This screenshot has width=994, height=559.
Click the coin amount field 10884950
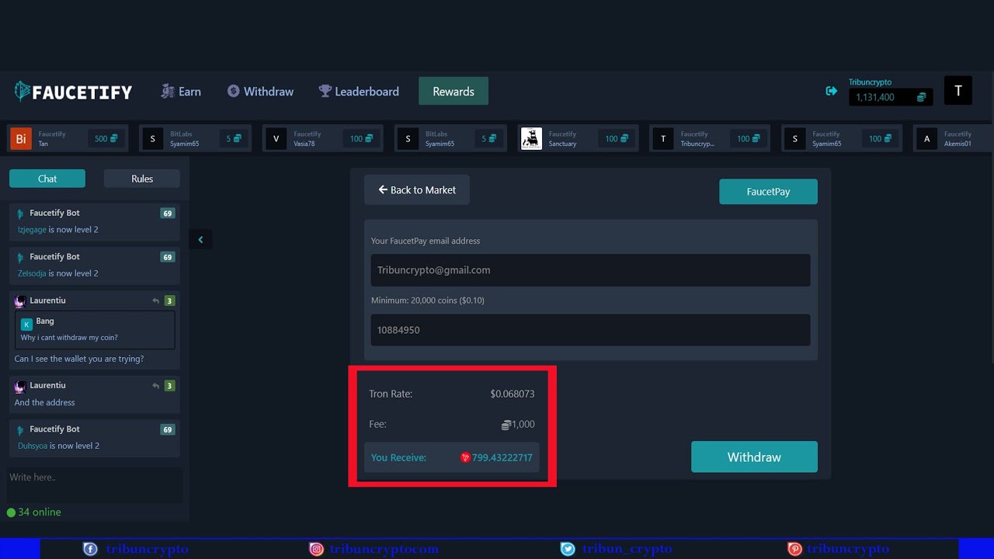(x=590, y=330)
